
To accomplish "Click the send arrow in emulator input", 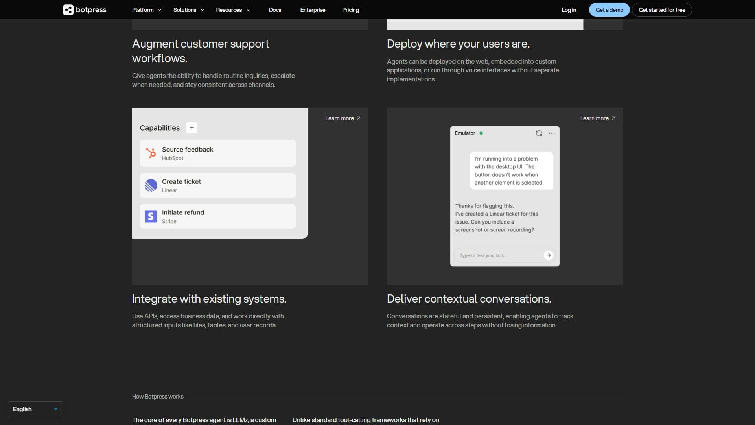I will coord(548,255).
